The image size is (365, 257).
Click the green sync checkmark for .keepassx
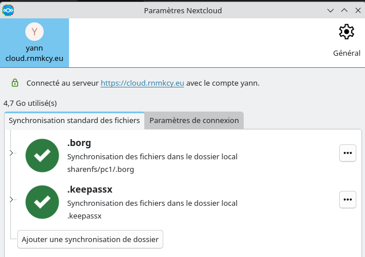(x=43, y=201)
